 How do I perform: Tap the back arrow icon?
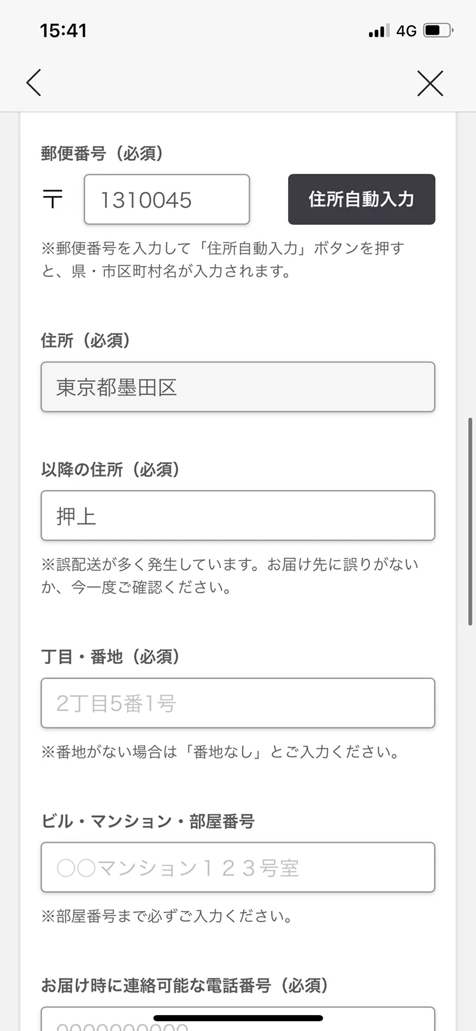pyautogui.click(x=34, y=82)
